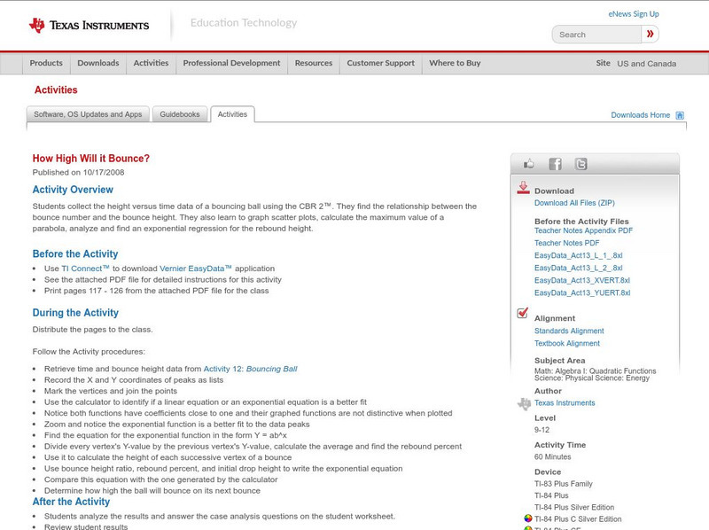Click the TI-84 Plus Silver Edition entry

pyautogui.click(x=574, y=507)
